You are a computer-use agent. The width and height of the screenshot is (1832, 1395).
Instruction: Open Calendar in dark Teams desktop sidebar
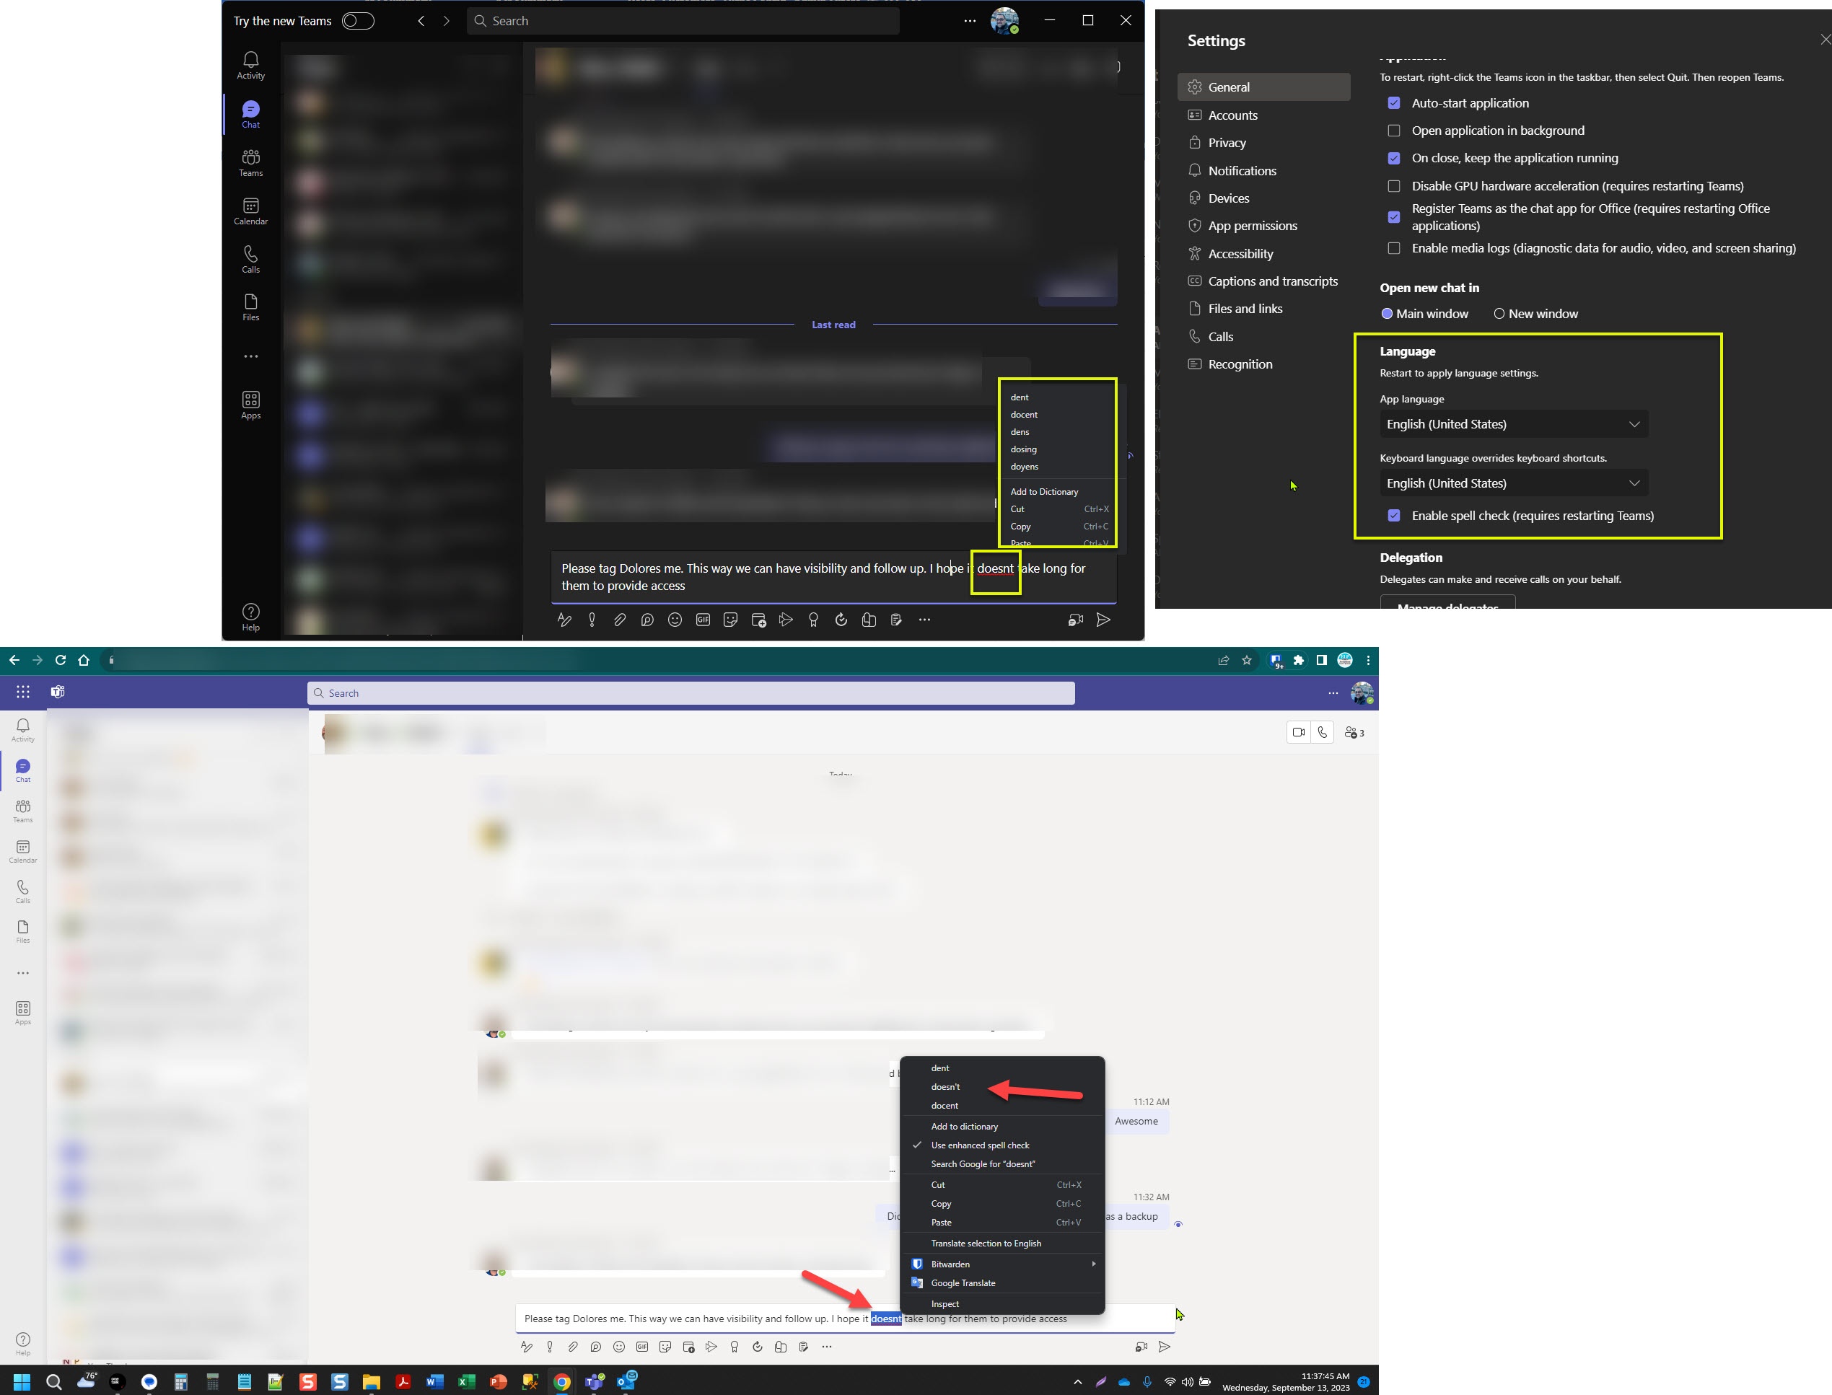[251, 211]
